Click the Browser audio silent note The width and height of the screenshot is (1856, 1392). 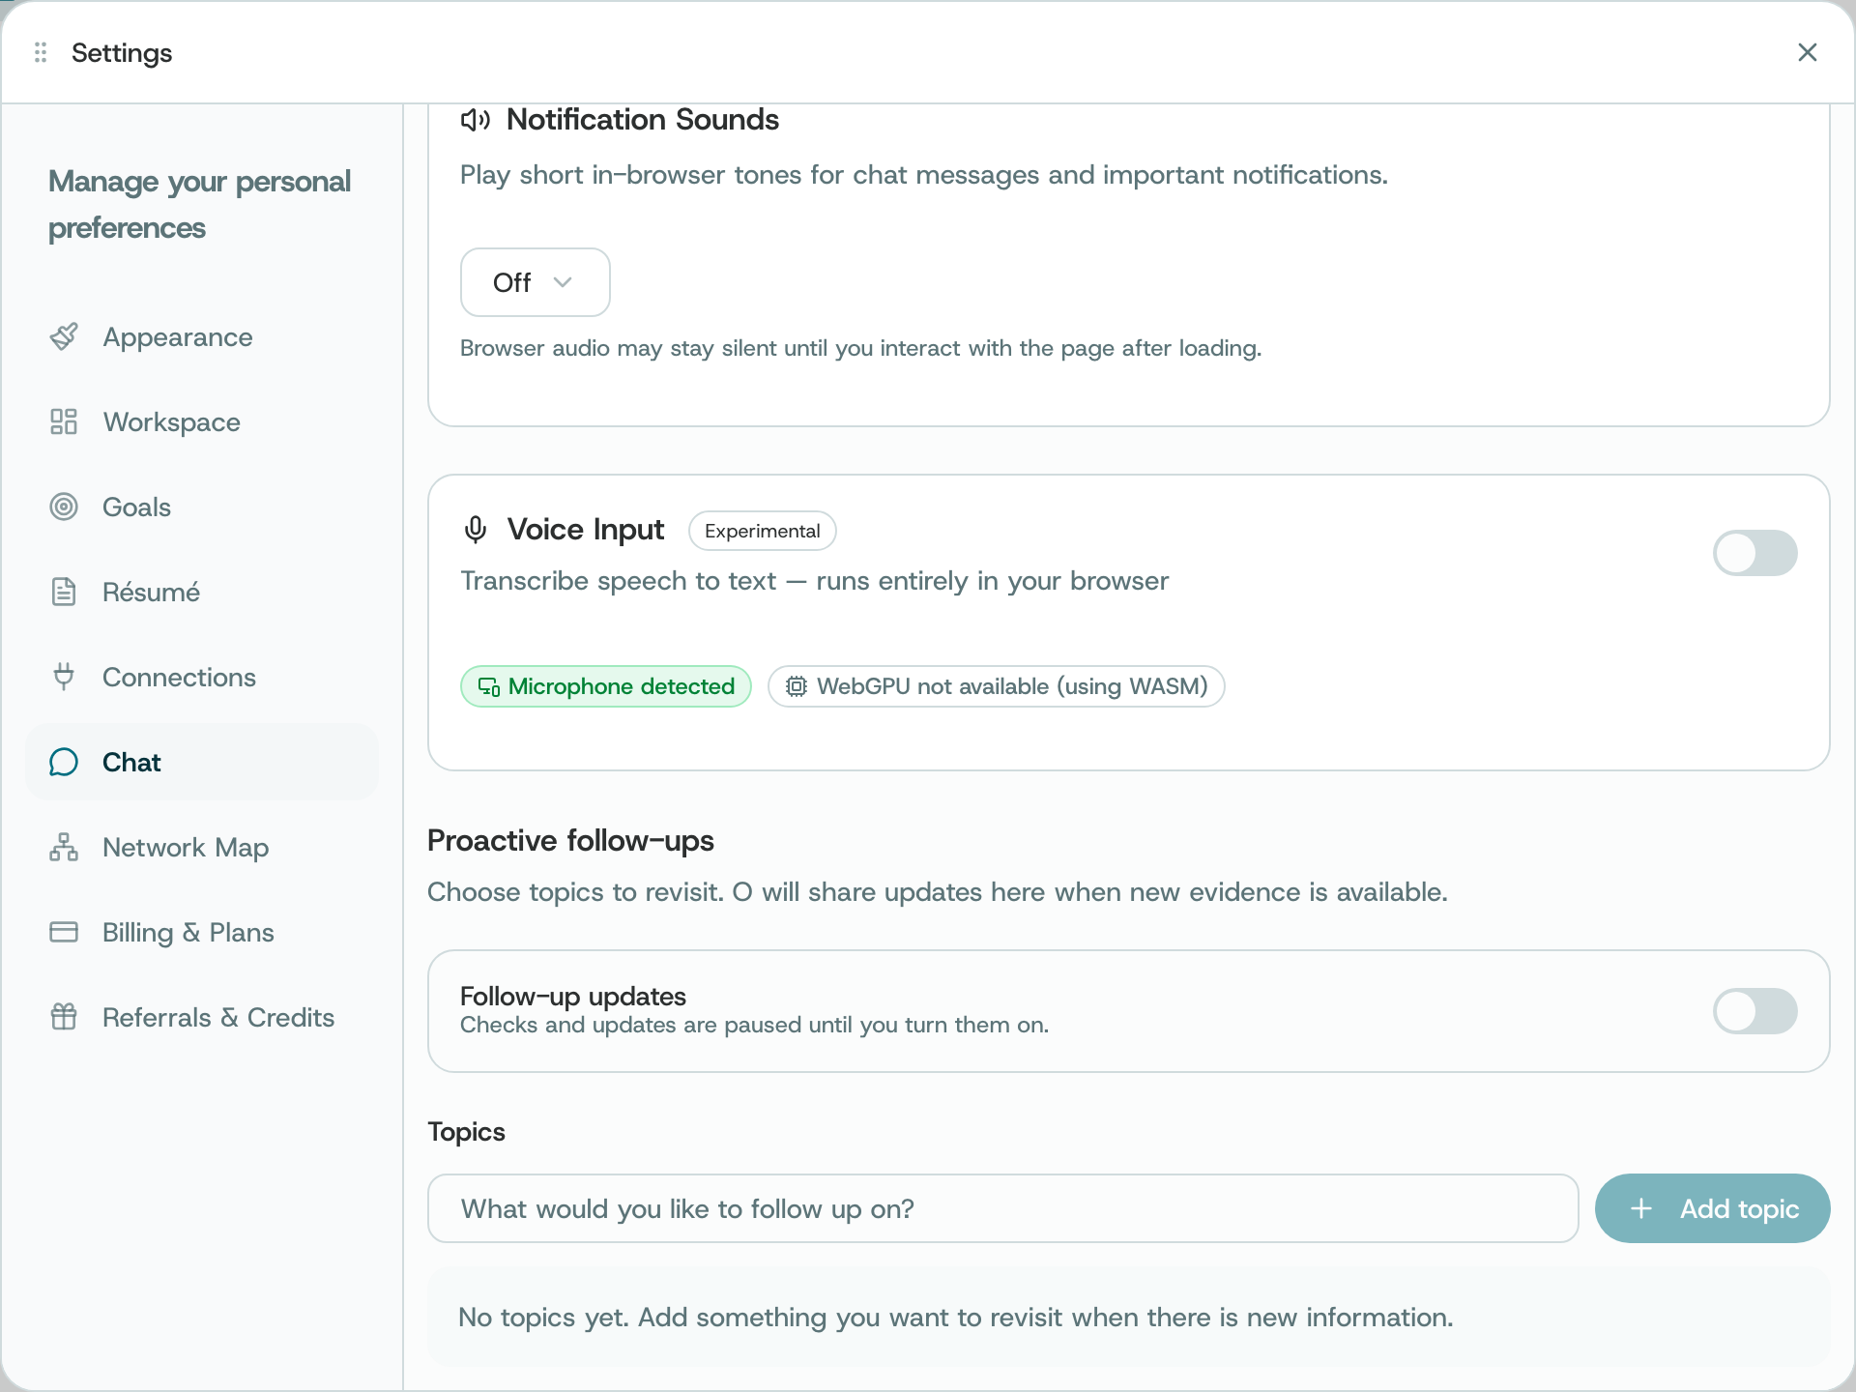[x=861, y=348]
